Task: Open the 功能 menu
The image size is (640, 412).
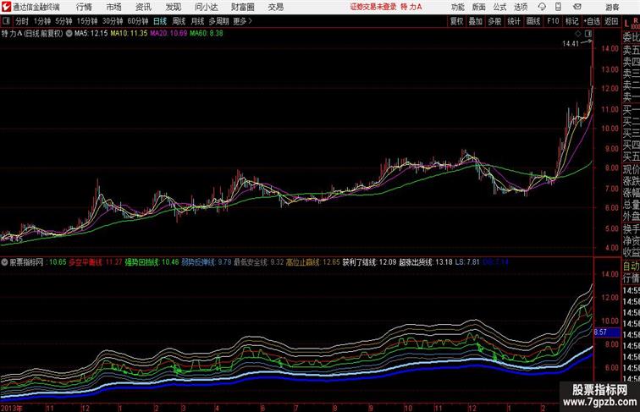Action: point(457,7)
